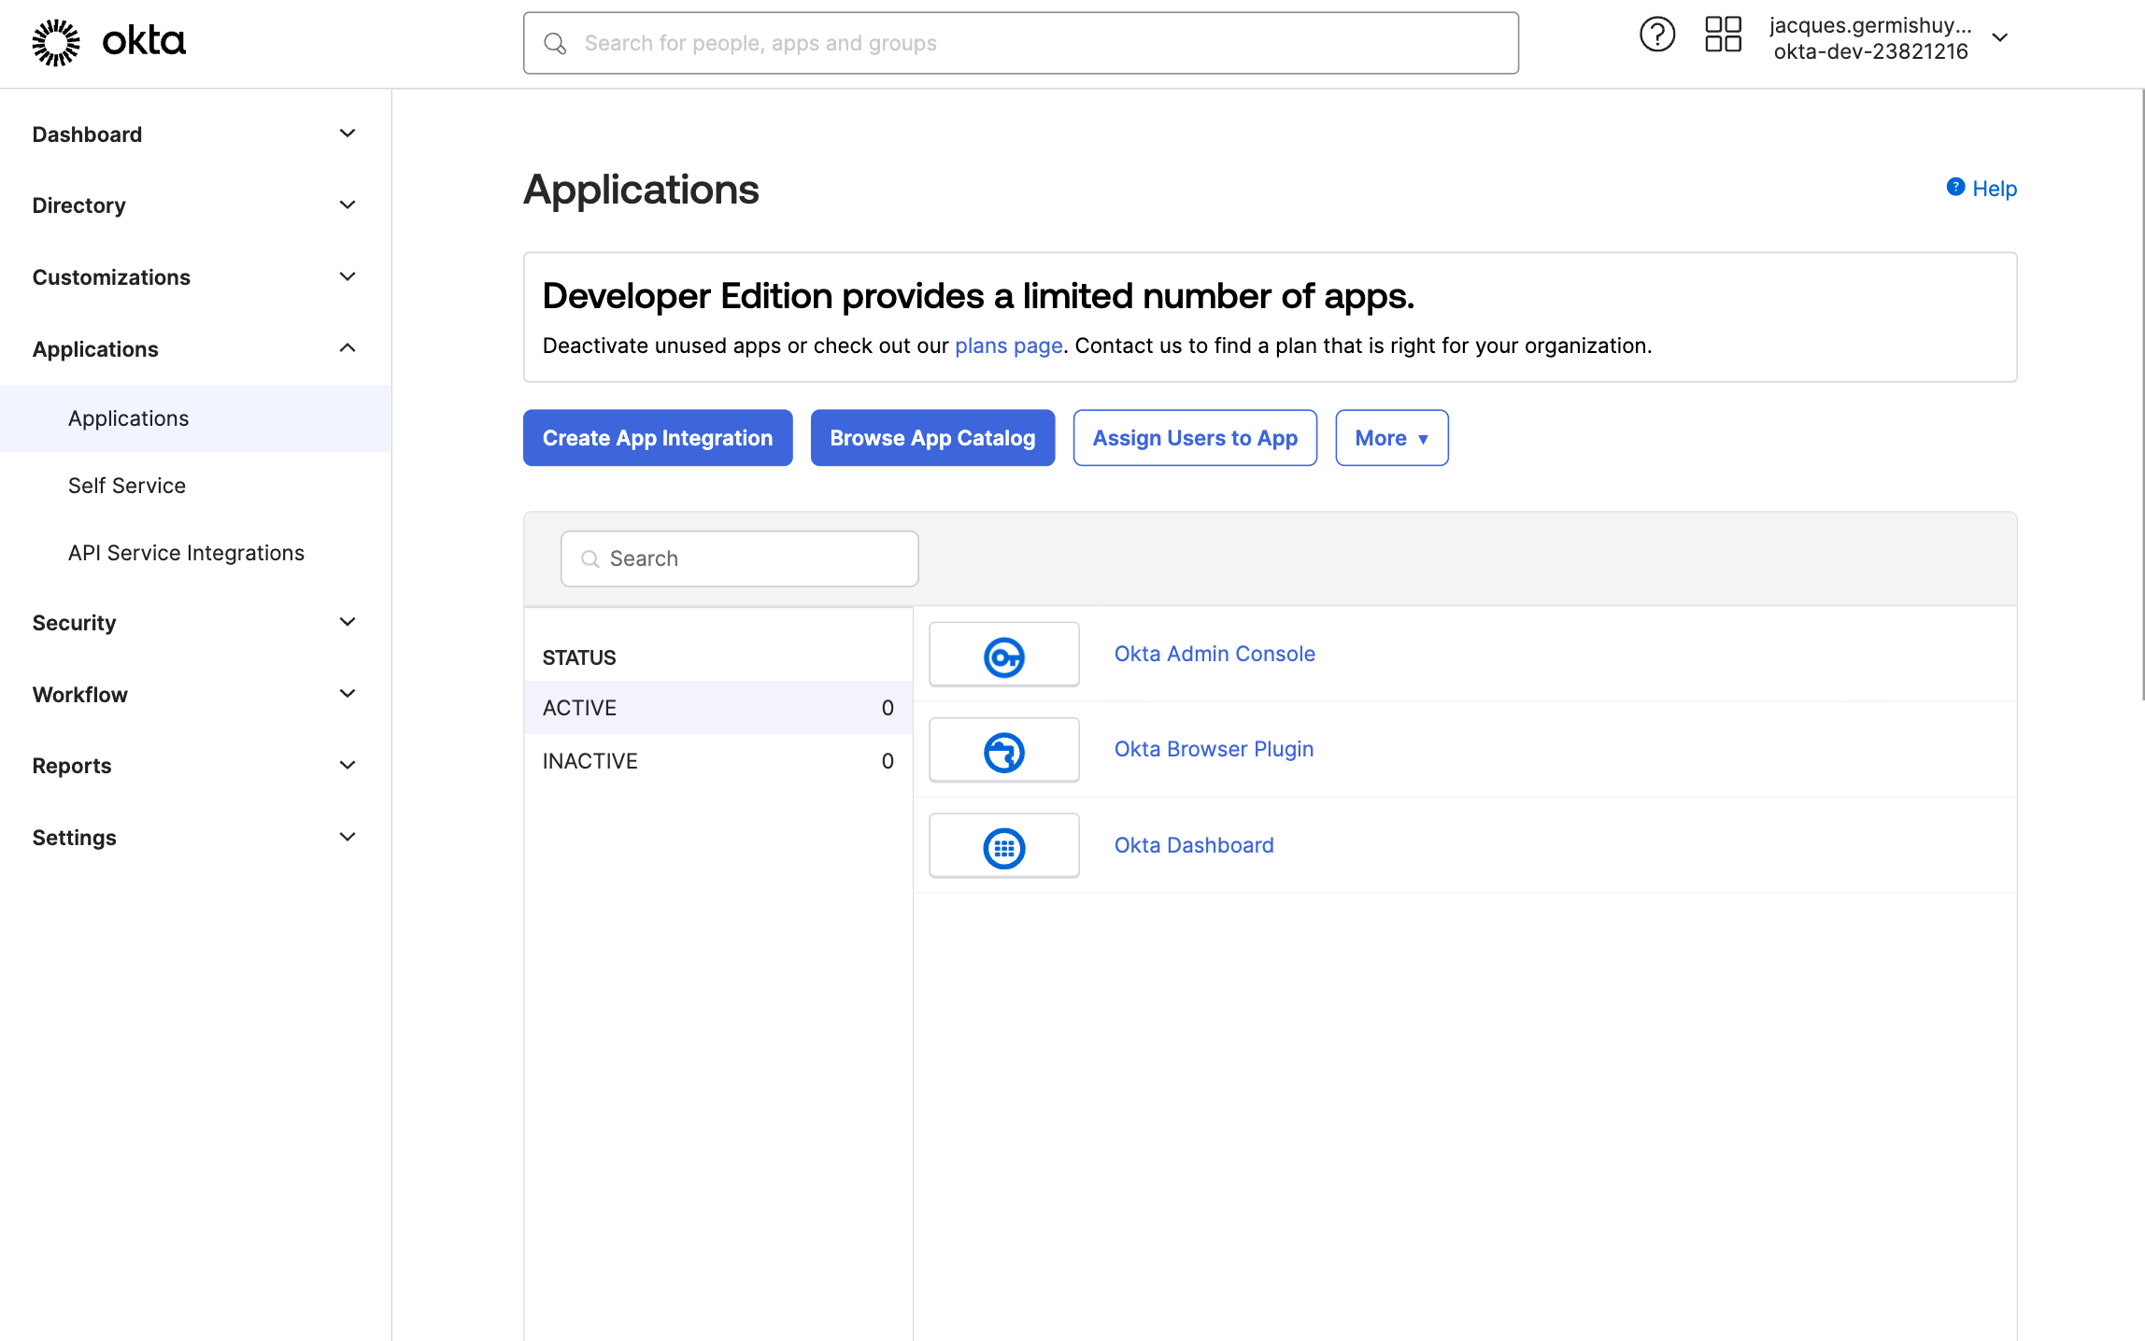Viewport: 2145px width, 1341px height.
Task: Open the plans page link
Action: pyautogui.click(x=1008, y=345)
